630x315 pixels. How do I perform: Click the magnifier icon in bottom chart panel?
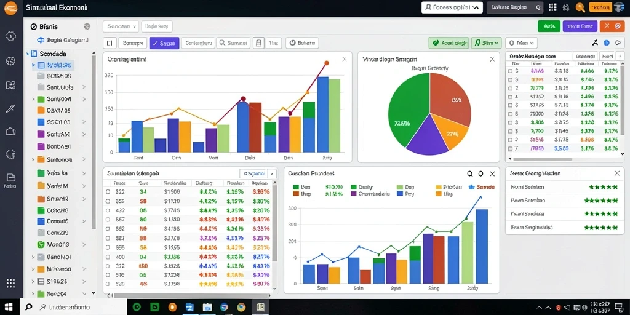(x=469, y=174)
